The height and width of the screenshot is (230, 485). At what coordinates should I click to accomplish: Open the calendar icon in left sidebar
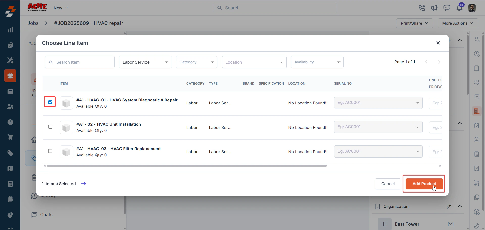tap(10, 91)
